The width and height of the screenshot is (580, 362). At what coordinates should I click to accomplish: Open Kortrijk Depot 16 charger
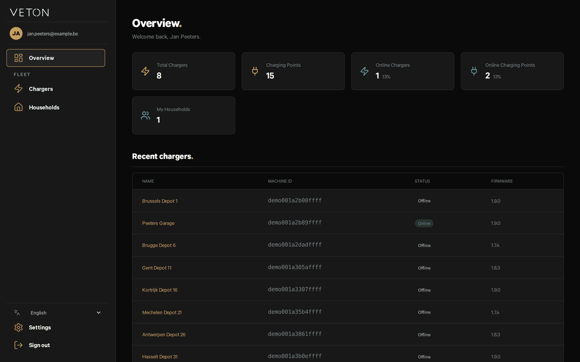[x=159, y=290]
